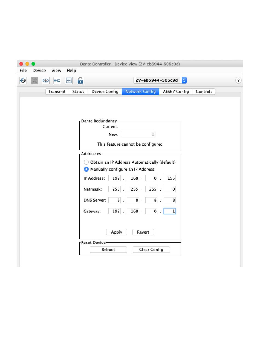Open the Device Config tab
Viewport: 260px width, 347px height.
(x=105, y=91)
